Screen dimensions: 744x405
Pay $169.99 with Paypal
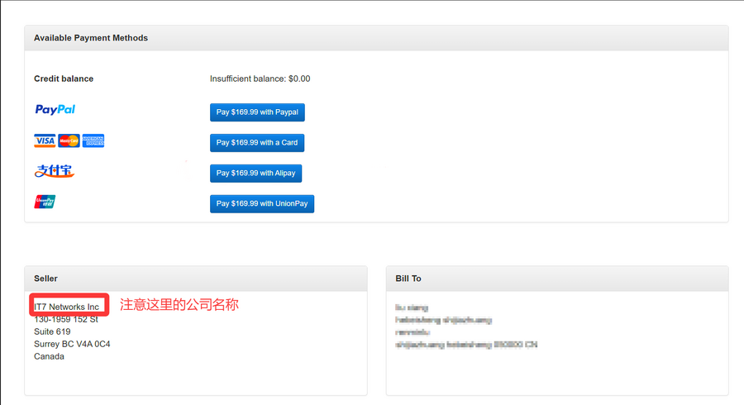(x=257, y=112)
